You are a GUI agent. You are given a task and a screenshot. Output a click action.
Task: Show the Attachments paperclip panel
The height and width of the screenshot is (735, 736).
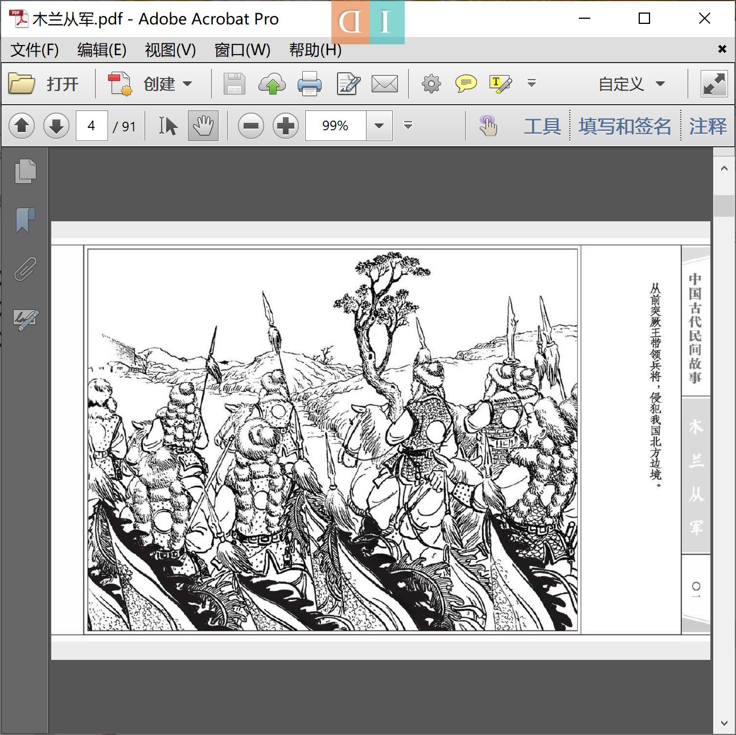point(25,269)
